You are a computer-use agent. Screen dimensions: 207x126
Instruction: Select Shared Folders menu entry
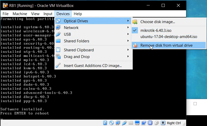tap(93, 41)
